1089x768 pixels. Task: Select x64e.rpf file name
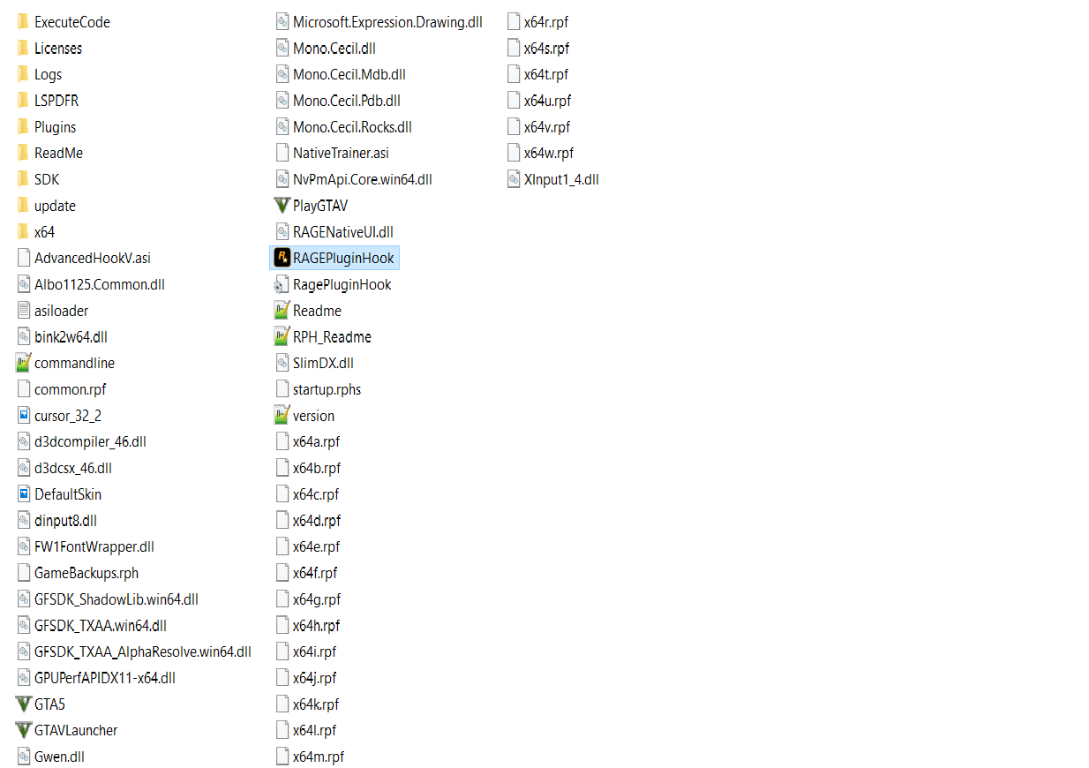point(317,547)
